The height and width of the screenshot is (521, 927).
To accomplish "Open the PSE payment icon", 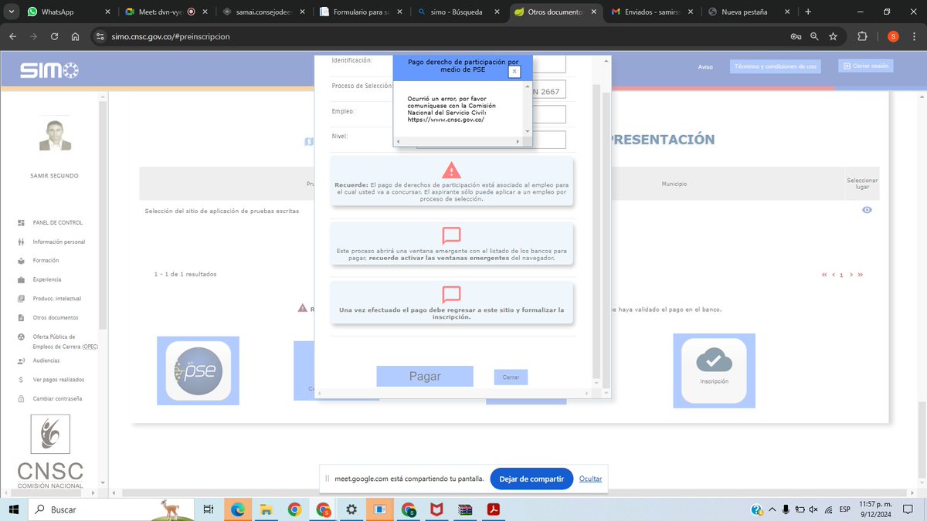I will (198, 371).
